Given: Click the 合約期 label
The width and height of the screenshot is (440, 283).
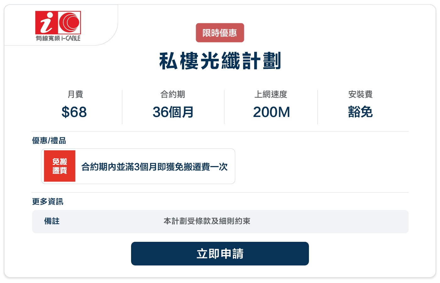Looking at the screenshot, I should 173,94.
